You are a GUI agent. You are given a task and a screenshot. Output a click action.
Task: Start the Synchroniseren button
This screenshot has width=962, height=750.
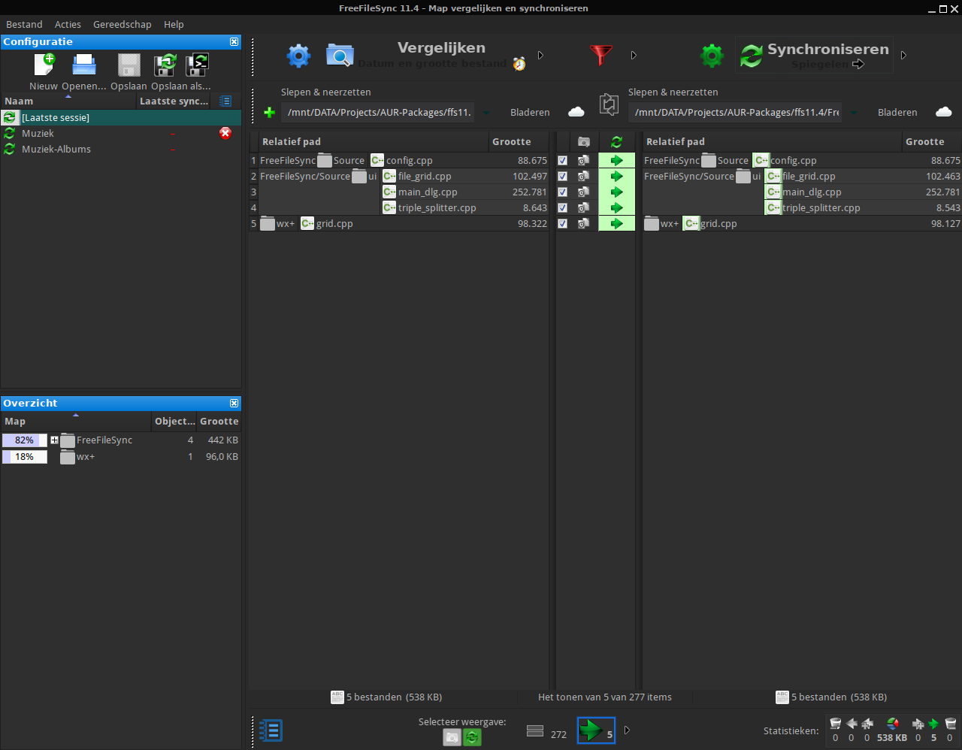(814, 56)
